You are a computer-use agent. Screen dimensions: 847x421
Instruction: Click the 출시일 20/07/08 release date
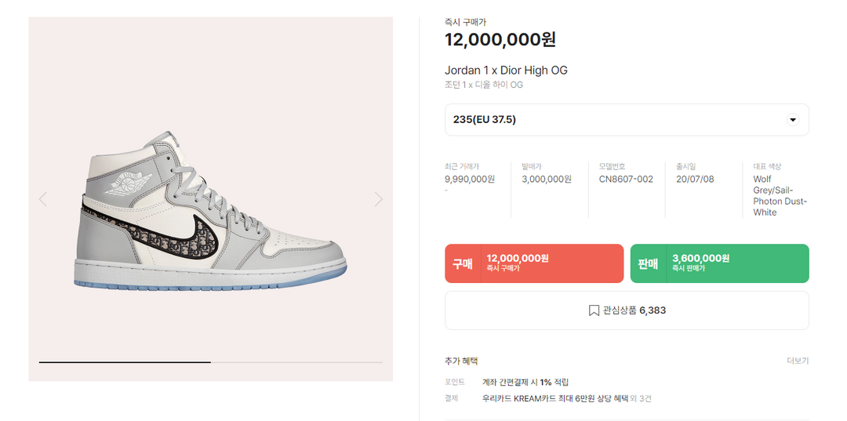695,179
